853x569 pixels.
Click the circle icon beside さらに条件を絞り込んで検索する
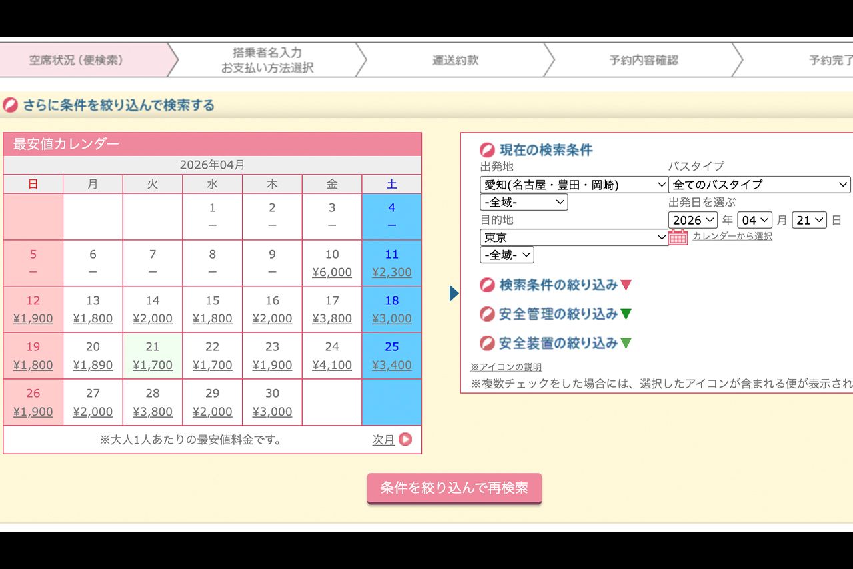(x=9, y=105)
